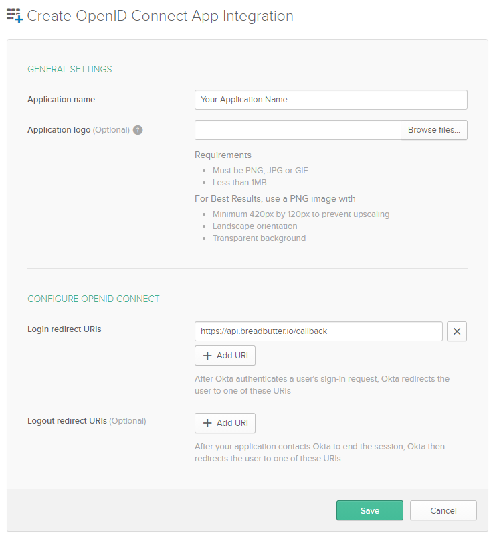Click the Okta grid icon in the header
Image resolution: width=495 pixels, height=539 pixels.
point(13,15)
